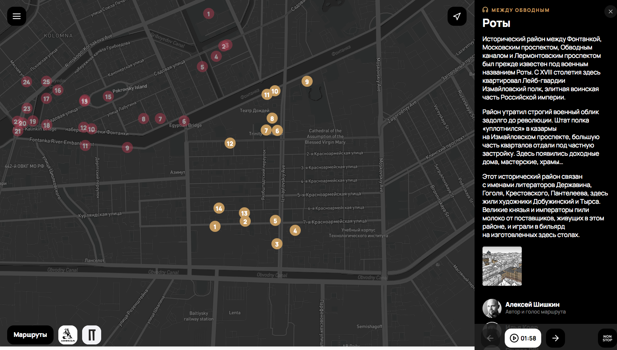Play the 01:58 audio track
The width and height of the screenshot is (617, 350).
click(x=523, y=338)
